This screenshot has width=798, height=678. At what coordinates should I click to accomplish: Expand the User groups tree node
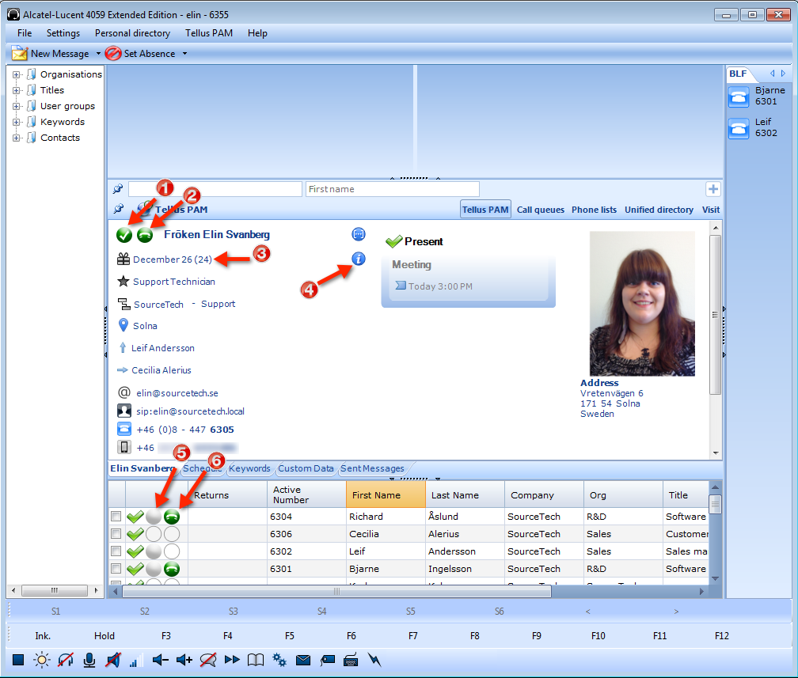point(16,106)
